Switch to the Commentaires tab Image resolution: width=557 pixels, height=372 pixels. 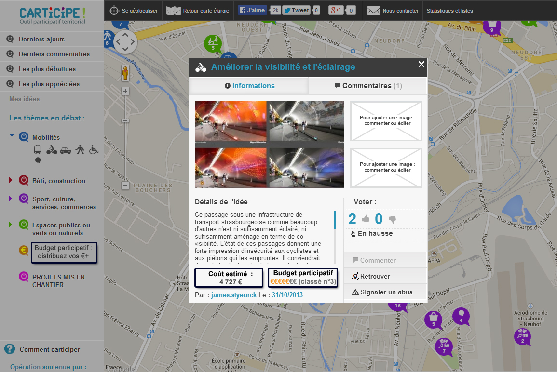click(x=367, y=86)
